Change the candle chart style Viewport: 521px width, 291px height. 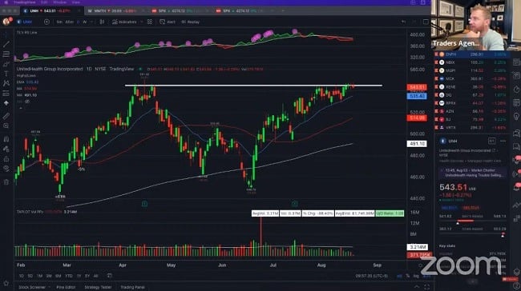pyautogui.click(x=102, y=22)
